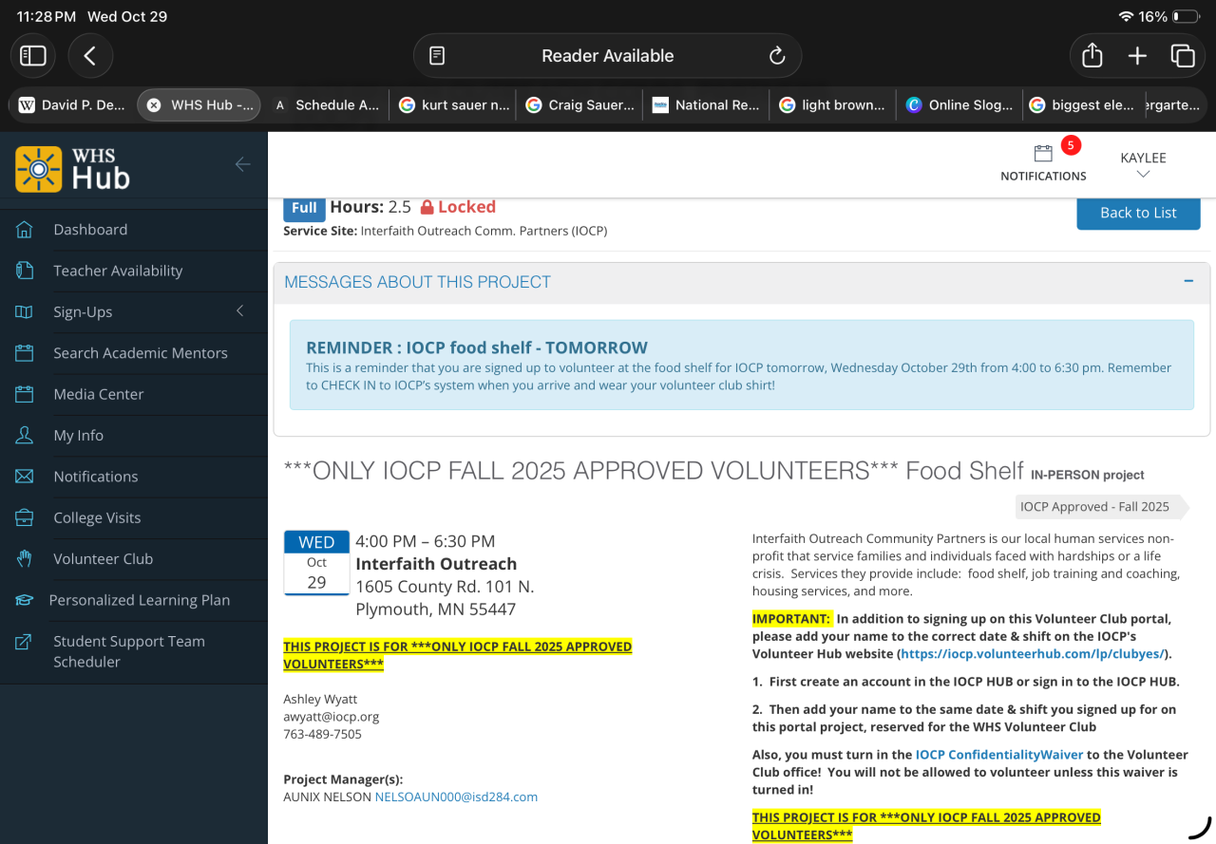Click the Dashboard home icon

[25, 230]
